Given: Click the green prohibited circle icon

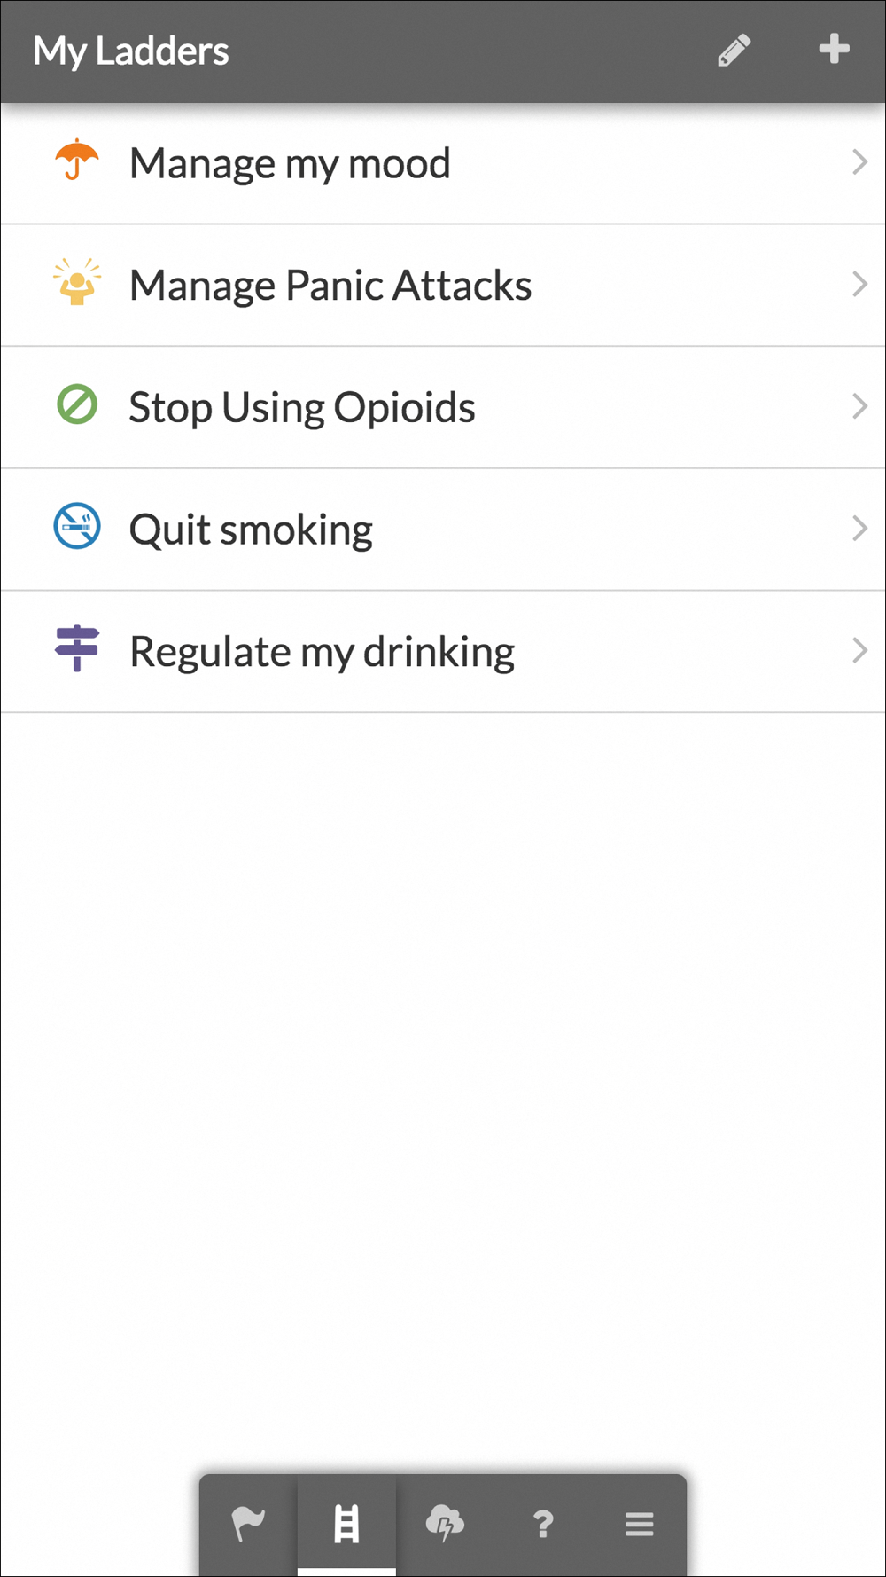Looking at the screenshot, I should pos(77,404).
